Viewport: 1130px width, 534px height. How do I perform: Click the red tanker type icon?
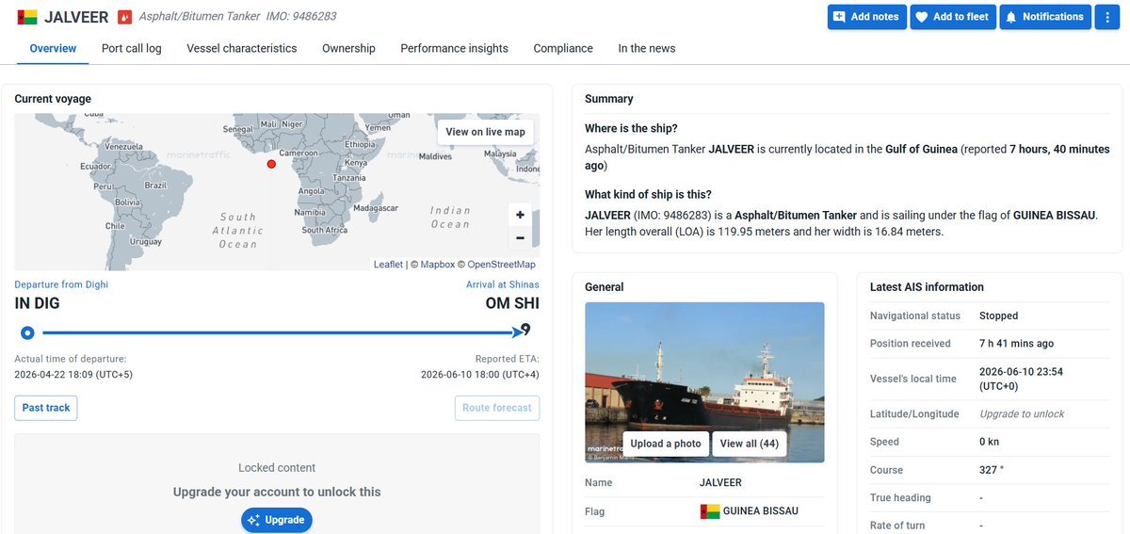(124, 17)
